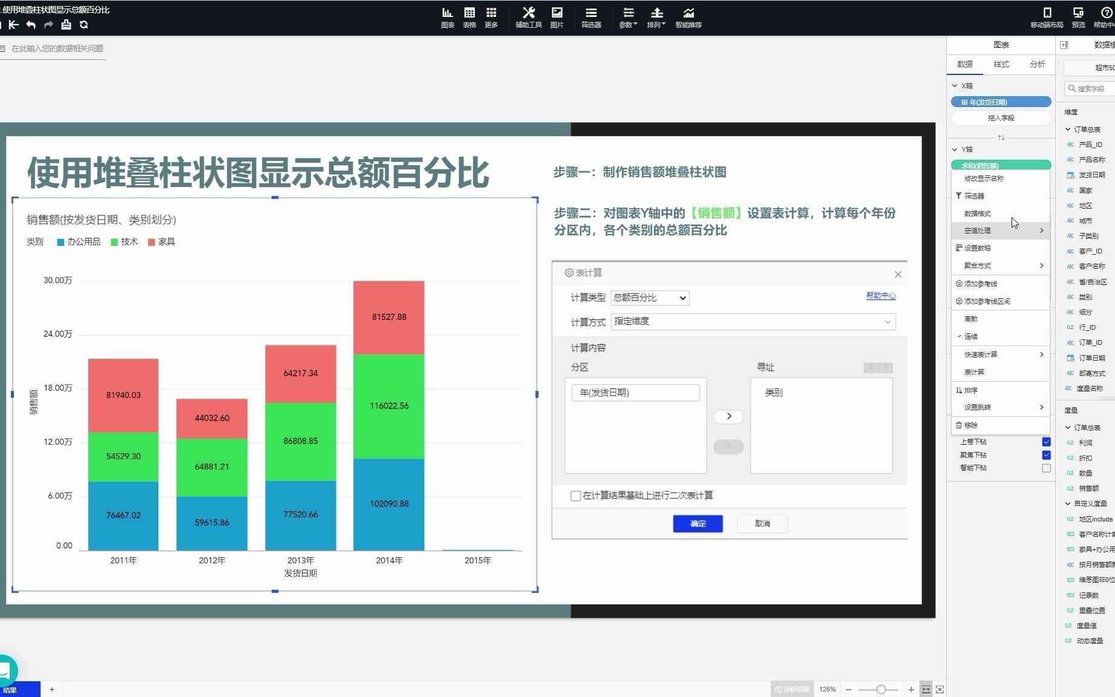Insert an image with the 图片 icon
This screenshot has width=1115, height=697.
pos(557,17)
